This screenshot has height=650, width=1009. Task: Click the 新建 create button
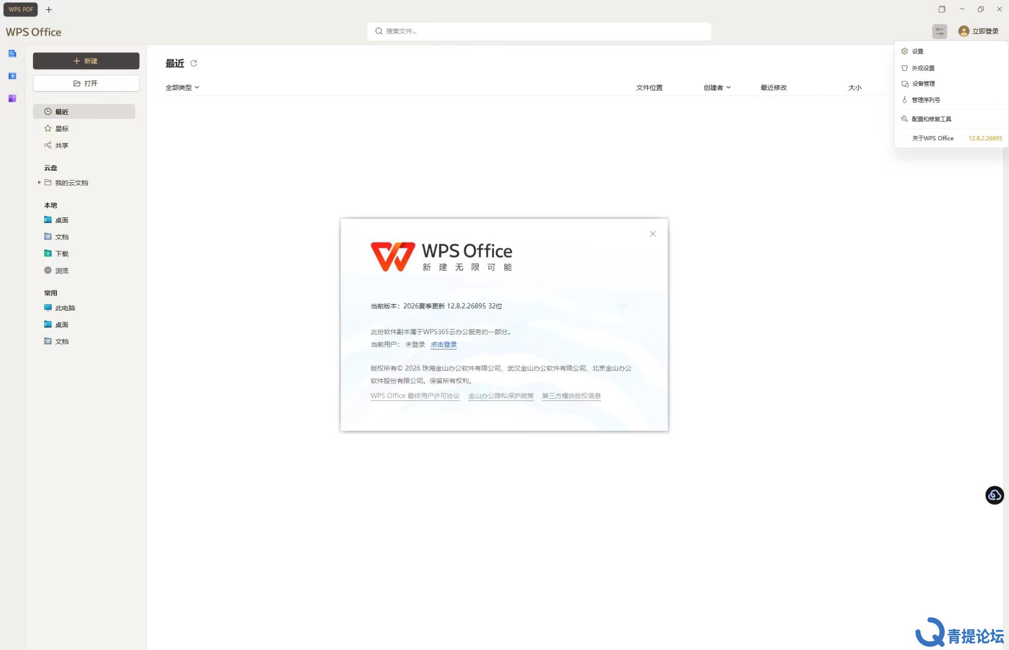86,61
